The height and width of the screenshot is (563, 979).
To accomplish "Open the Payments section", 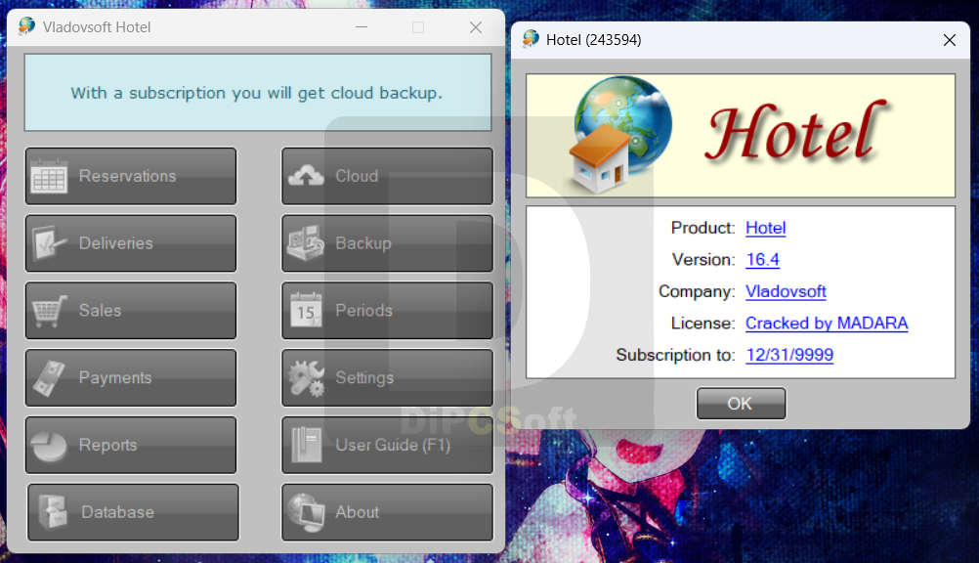I will (131, 378).
